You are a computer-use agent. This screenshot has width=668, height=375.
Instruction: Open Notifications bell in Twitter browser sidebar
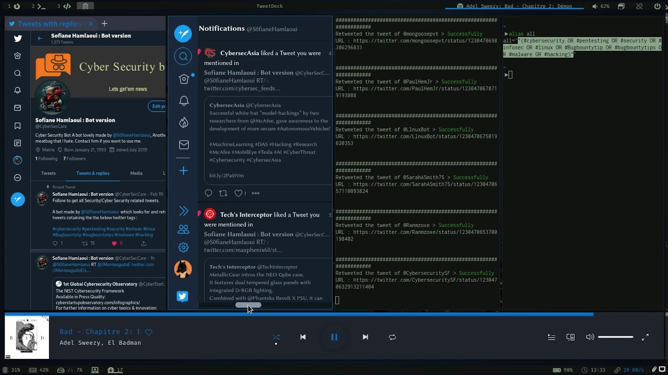click(x=18, y=90)
